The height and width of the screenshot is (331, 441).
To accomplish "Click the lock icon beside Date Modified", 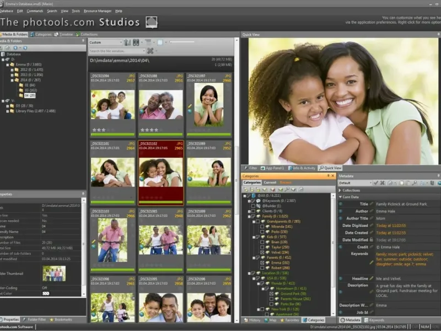I will point(372,240).
